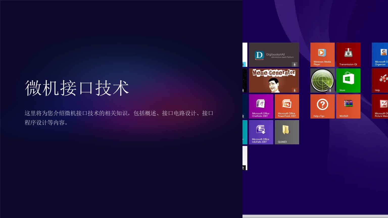Image resolution: width=388 pixels, height=218 pixels.
Task: Click the download arrow on Digibooks4All tile
Action: point(295,64)
